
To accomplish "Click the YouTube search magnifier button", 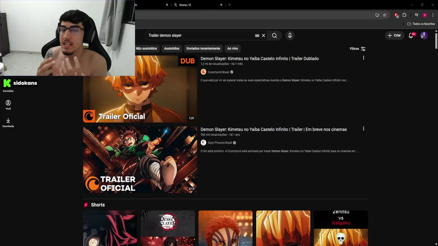I will point(274,36).
